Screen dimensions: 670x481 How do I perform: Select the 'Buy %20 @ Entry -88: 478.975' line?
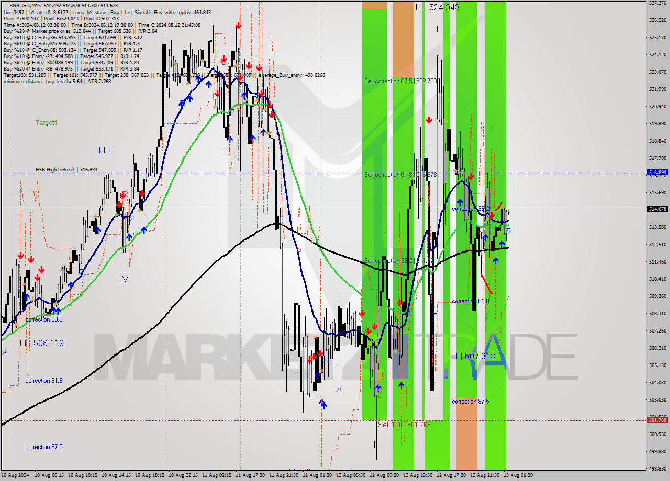click(71, 68)
